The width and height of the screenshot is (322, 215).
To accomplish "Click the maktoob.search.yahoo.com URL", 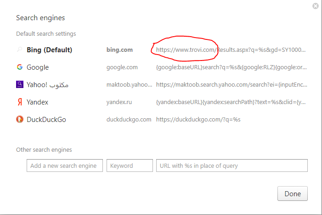I will point(232,85).
